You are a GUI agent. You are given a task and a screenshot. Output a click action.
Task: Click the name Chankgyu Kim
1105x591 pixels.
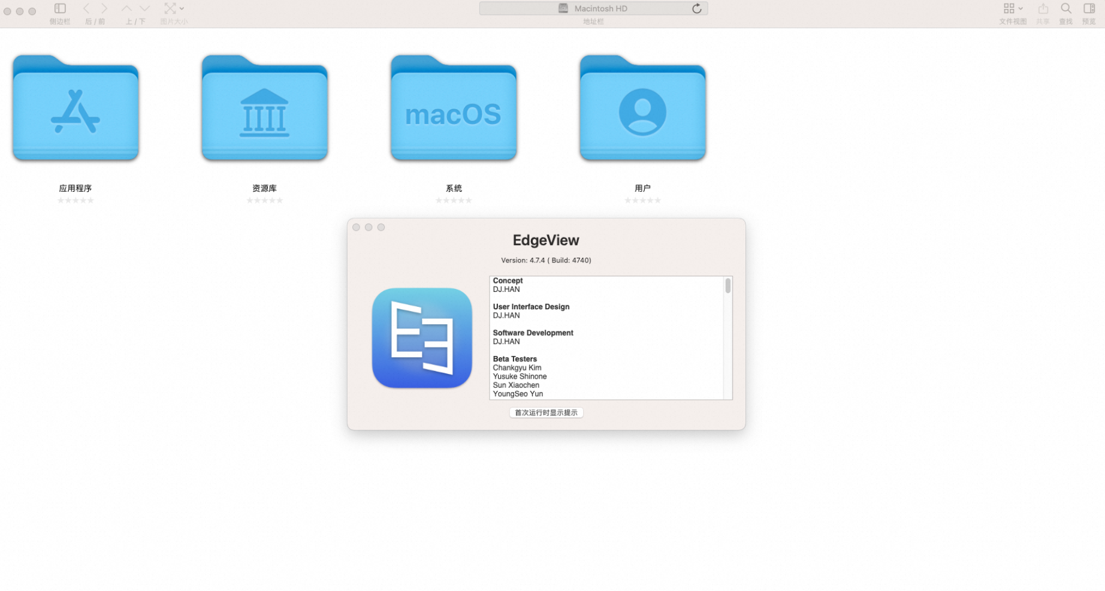point(517,368)
